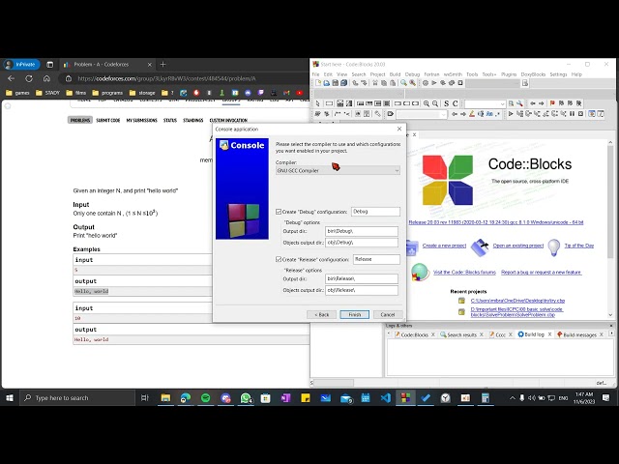Image resolution: width=619 pixels, height=464 pixels.
Task: Click Release Objects output dir field
Action: [x=362, y=290]
